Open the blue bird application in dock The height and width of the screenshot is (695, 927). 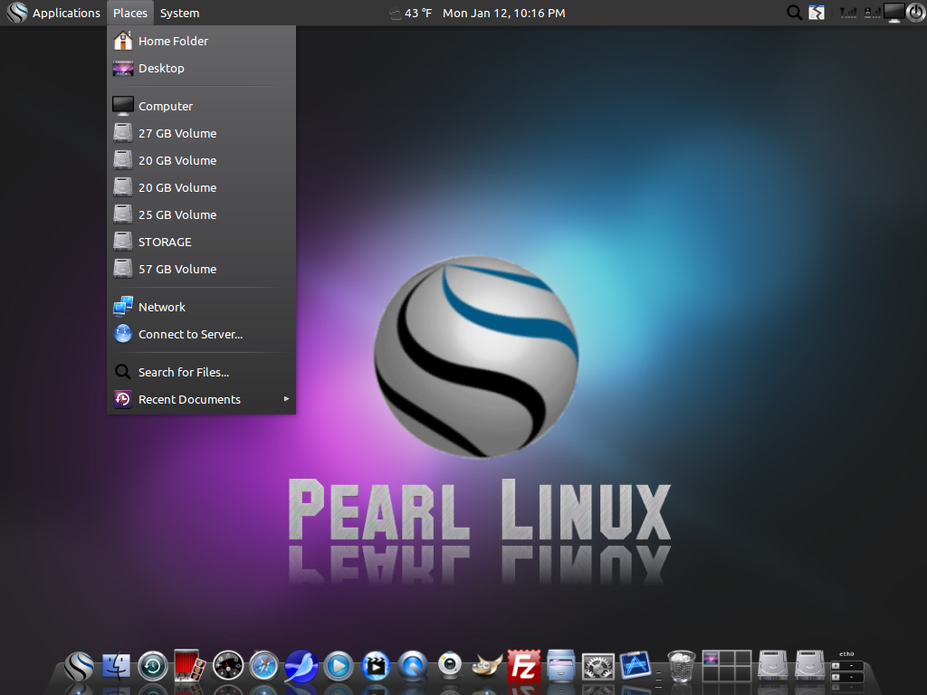tap(301, 666)
